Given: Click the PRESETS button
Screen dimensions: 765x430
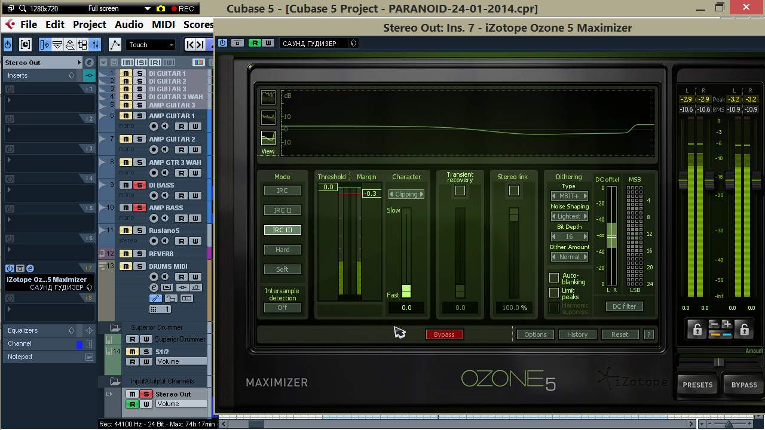Looking at the screenshot, I should [x=697, y=385].
